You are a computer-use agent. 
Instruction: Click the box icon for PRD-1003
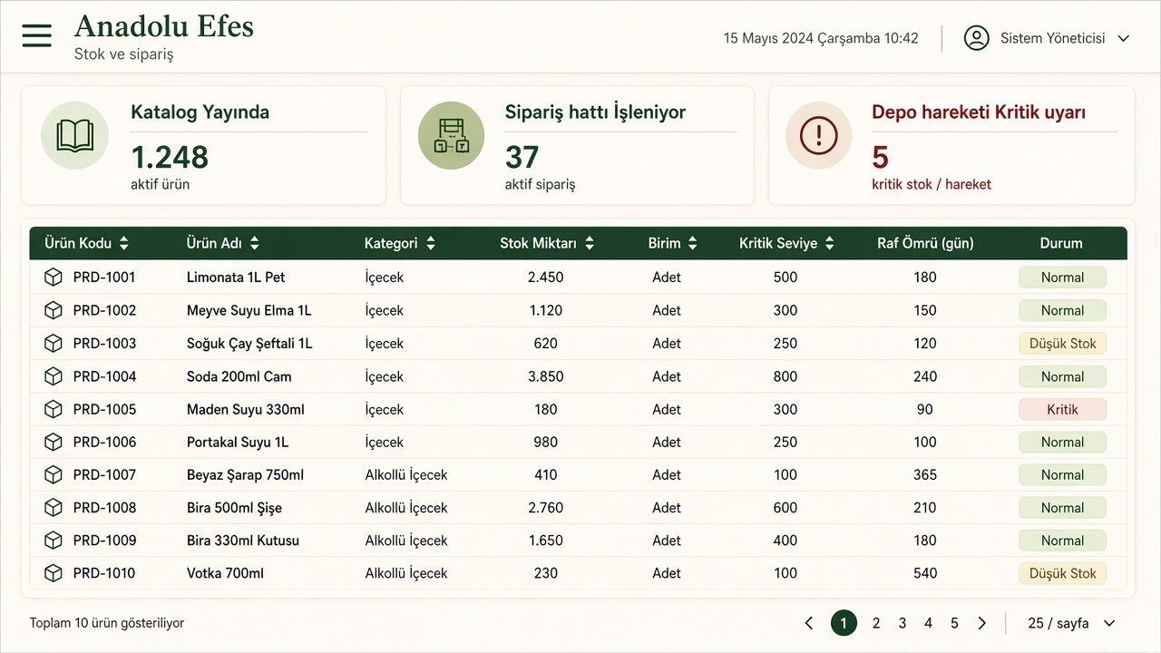54,344
